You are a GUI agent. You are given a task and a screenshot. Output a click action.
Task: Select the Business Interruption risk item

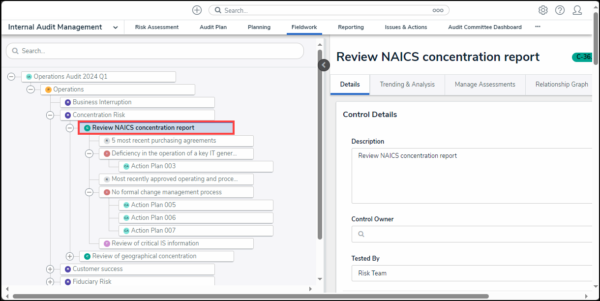pos(102,102)
